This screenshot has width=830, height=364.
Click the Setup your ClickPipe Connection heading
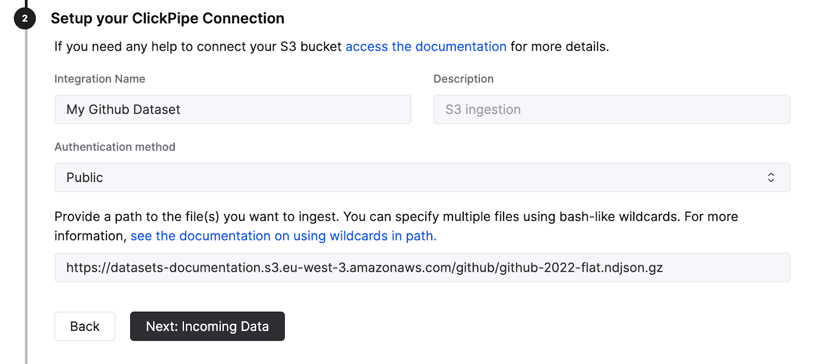(x=167, y=19)
